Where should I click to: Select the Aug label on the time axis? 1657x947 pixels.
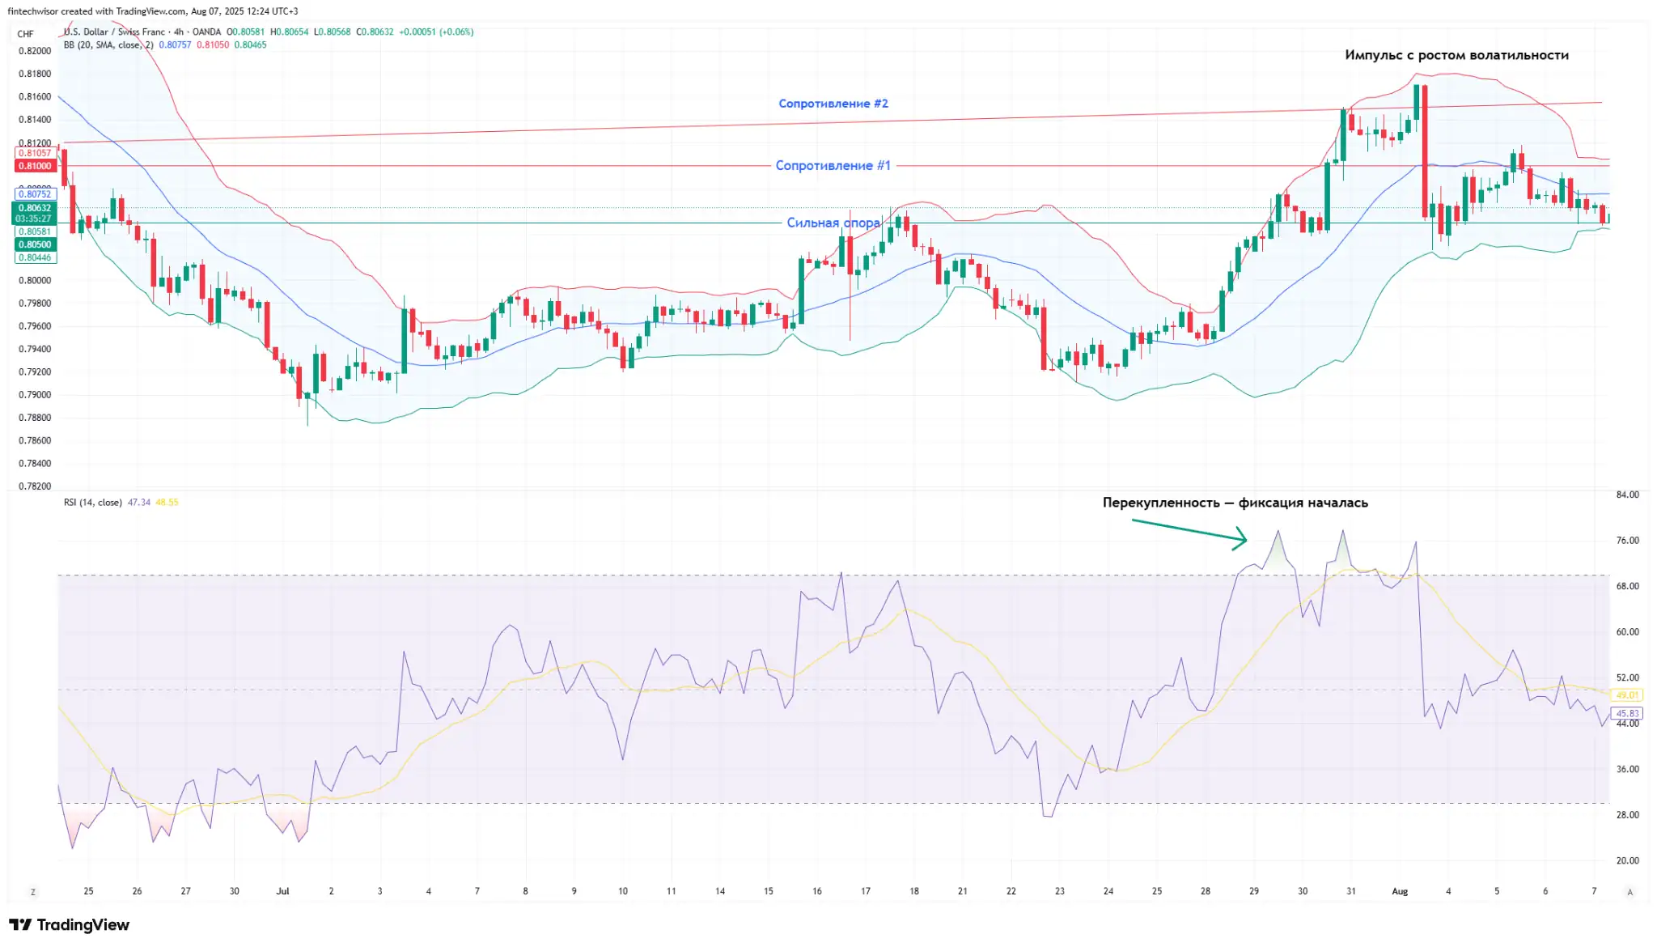pos(1401,890)
